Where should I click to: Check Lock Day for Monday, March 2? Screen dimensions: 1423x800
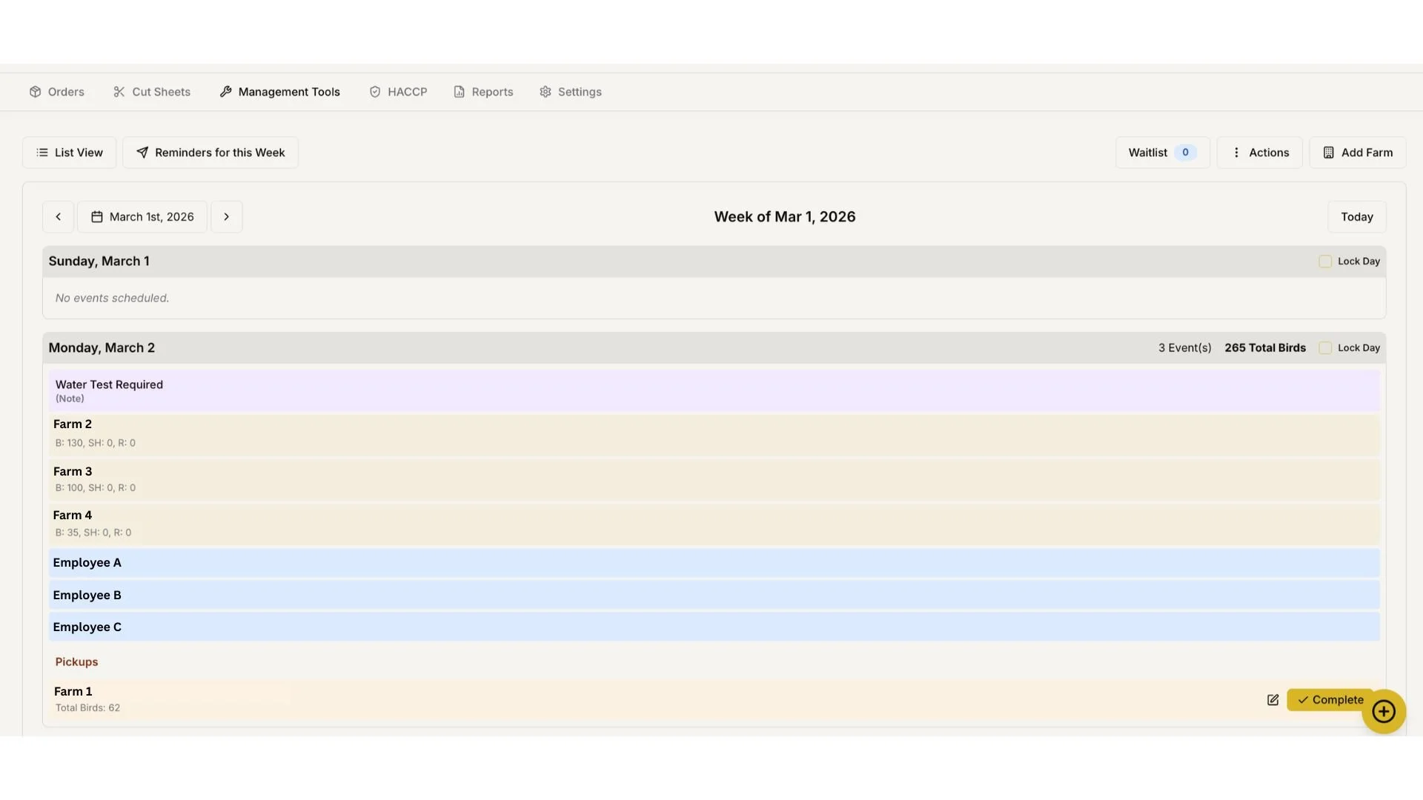click(1325, 348)
